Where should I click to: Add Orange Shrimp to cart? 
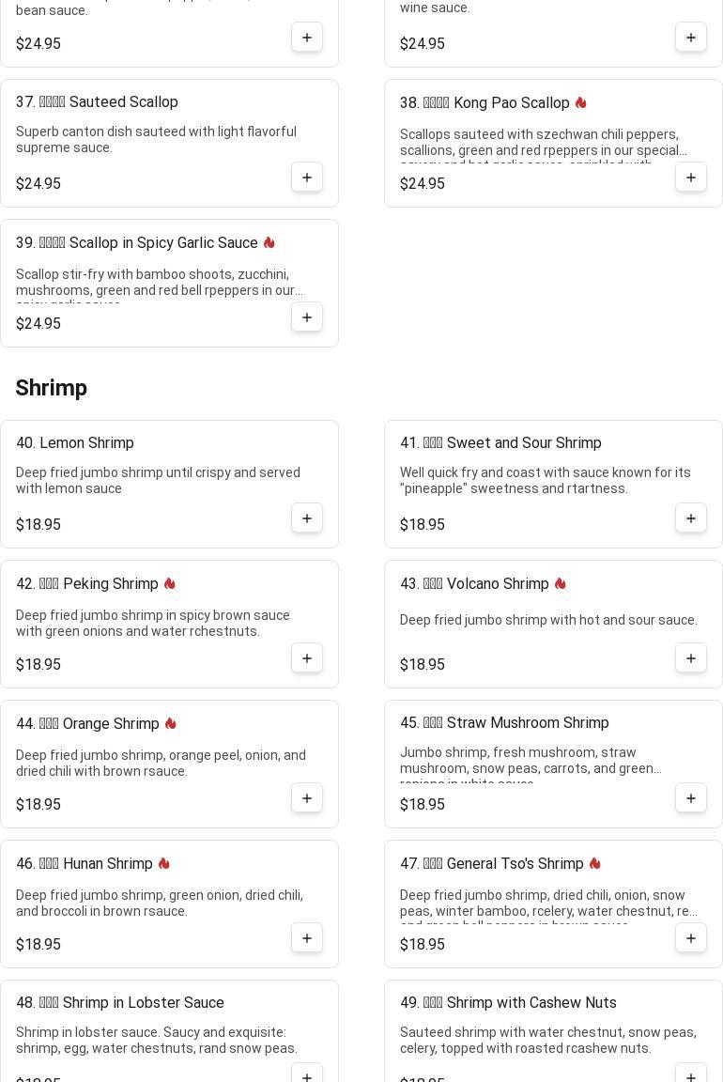(x=307, y=798)
